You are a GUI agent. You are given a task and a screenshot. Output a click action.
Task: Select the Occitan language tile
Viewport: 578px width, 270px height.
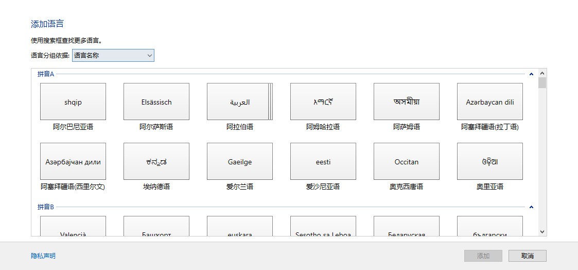coord(406,161)
